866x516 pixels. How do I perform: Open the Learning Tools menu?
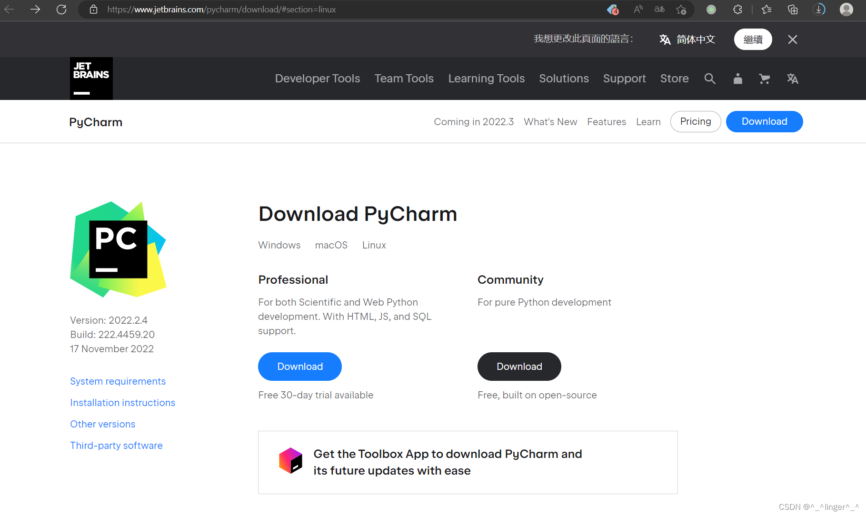[487, 79]
